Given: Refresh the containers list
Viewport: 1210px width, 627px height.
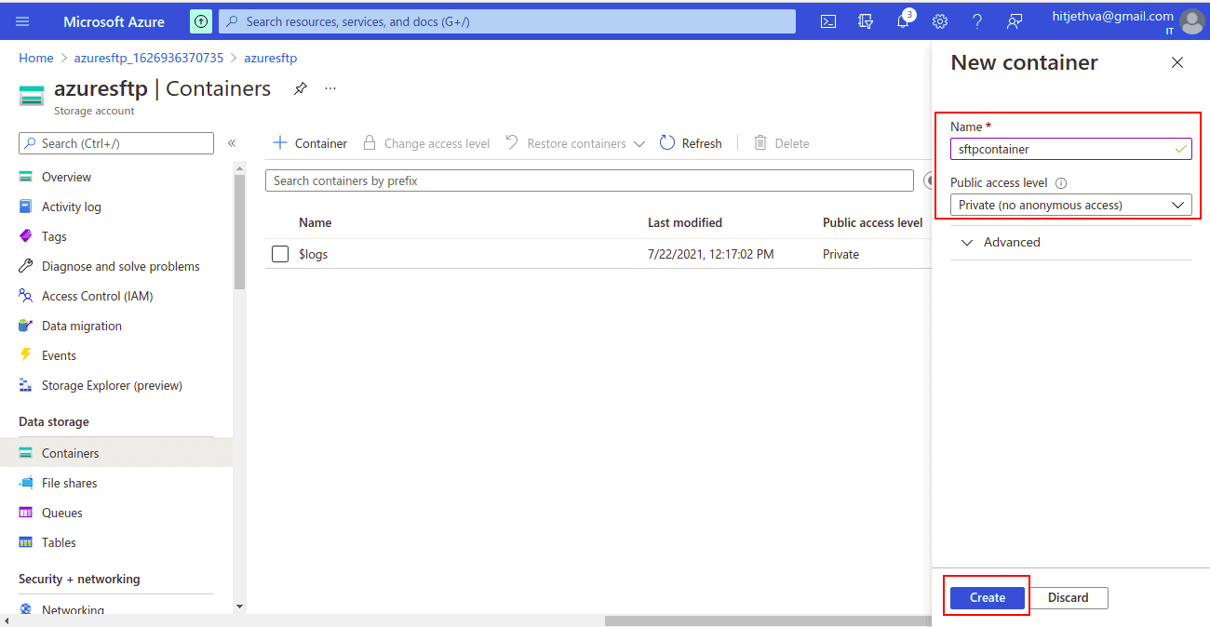Looking at the screenshot, I should click(x=691, y=143).
